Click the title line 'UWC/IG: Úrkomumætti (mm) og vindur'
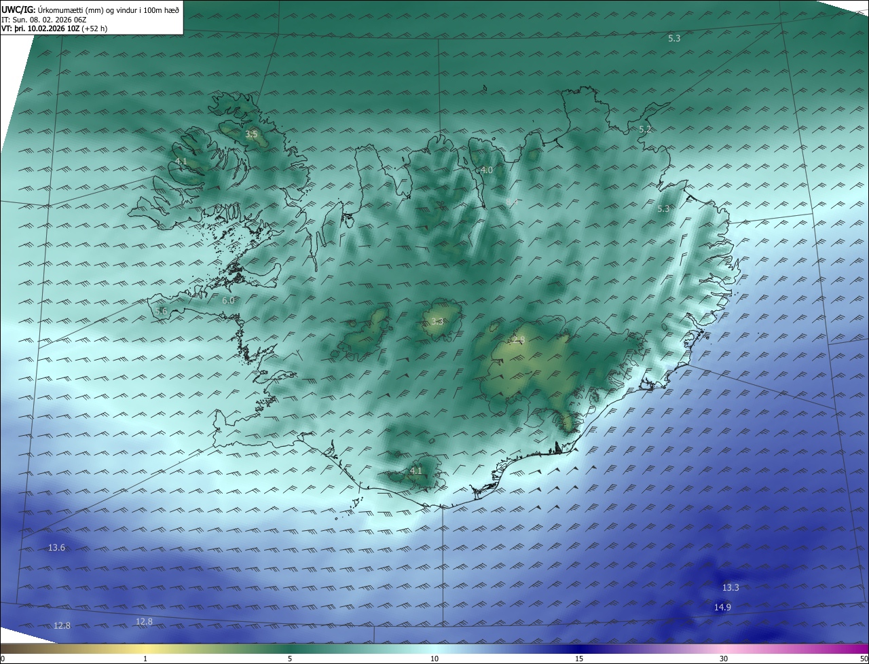 tap(90, 9)
